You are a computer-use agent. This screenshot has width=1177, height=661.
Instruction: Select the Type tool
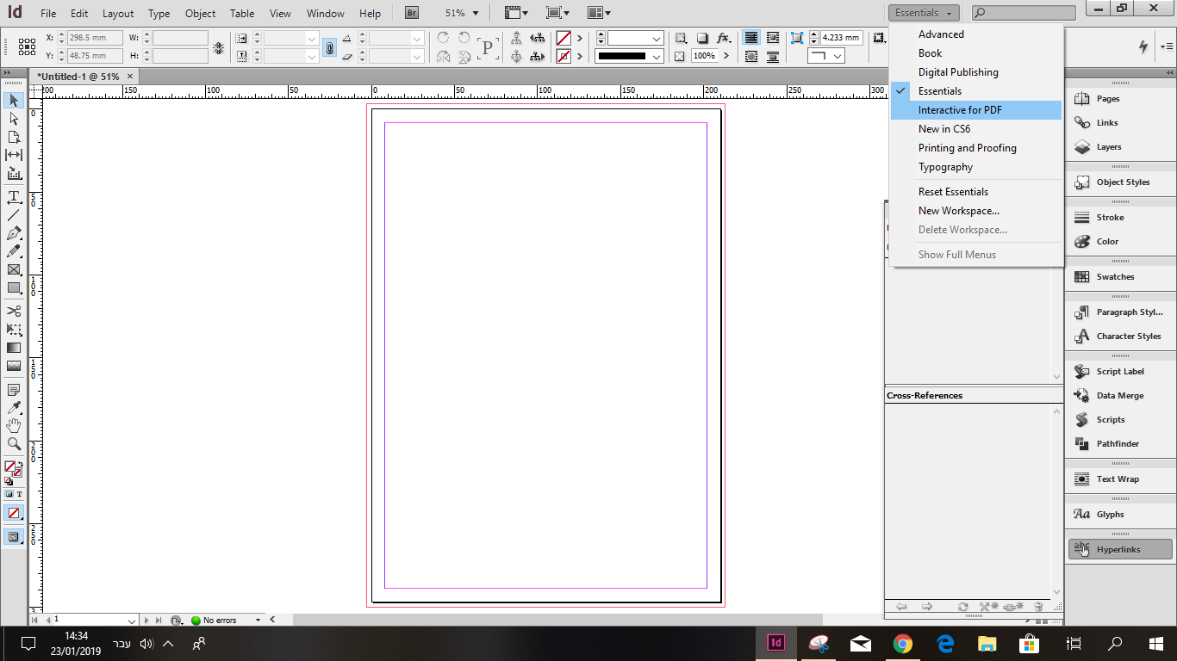click(14, 196)
